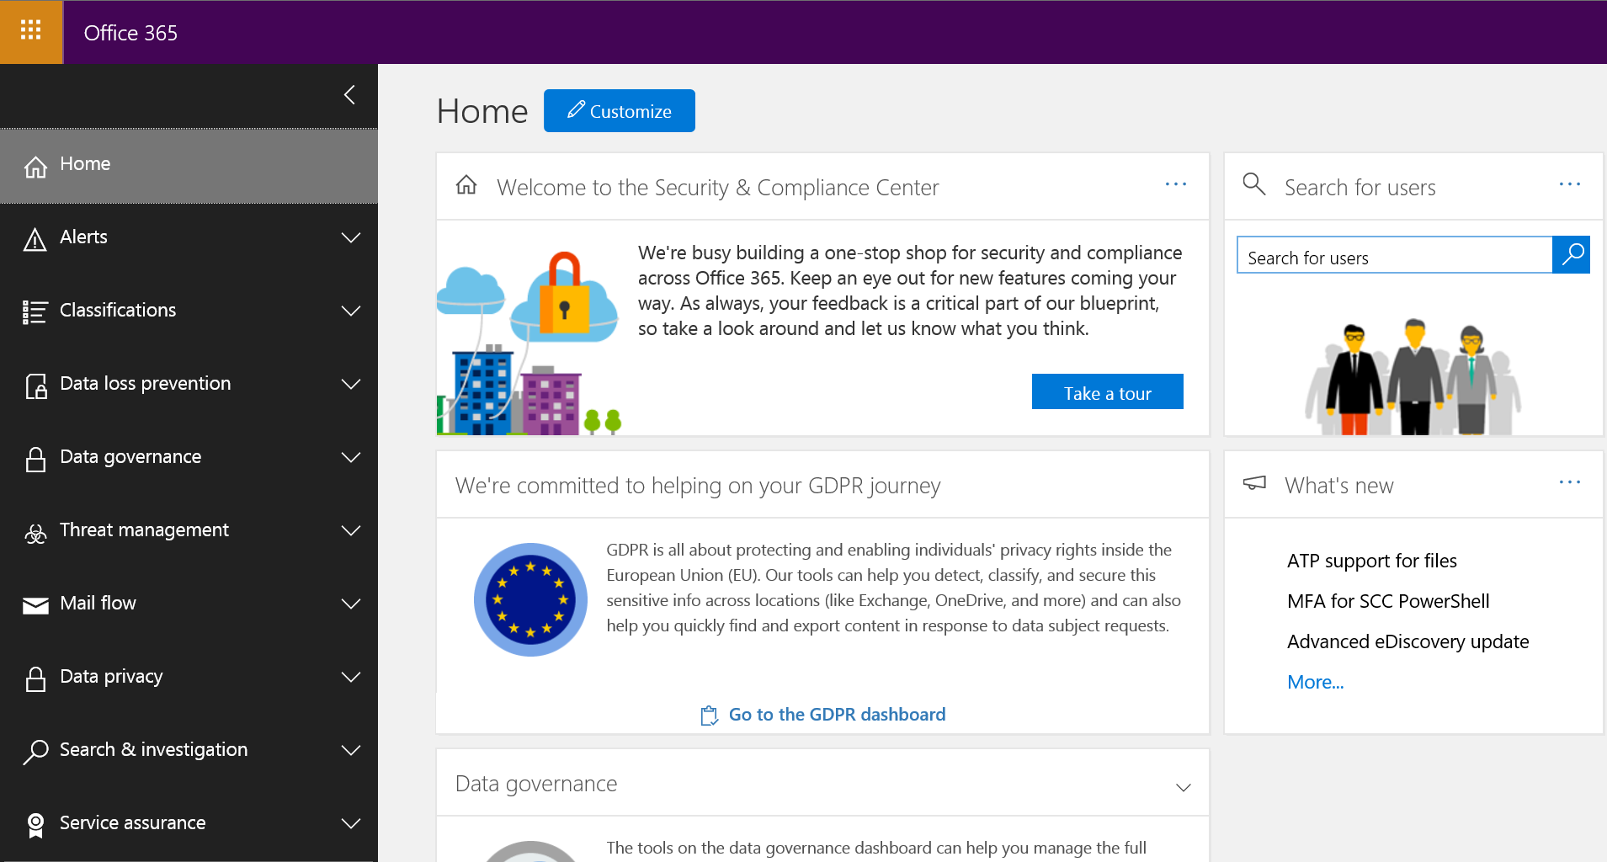Viewport: 1607px width, 862px height.
Task: Click inside the Search for users field
Action: tap(1394, 255)
